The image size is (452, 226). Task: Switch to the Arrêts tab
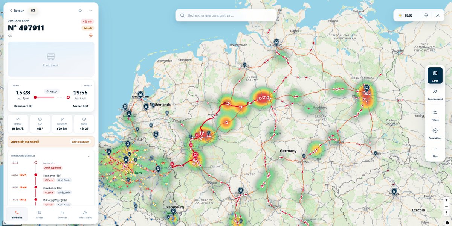40,214
